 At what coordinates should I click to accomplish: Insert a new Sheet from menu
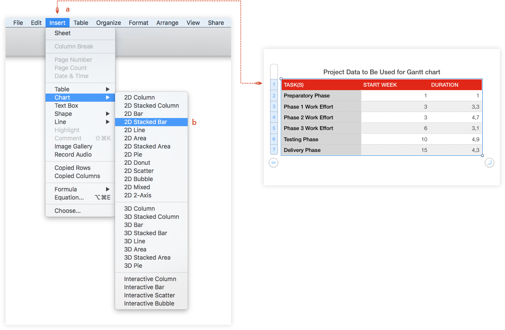63,33
